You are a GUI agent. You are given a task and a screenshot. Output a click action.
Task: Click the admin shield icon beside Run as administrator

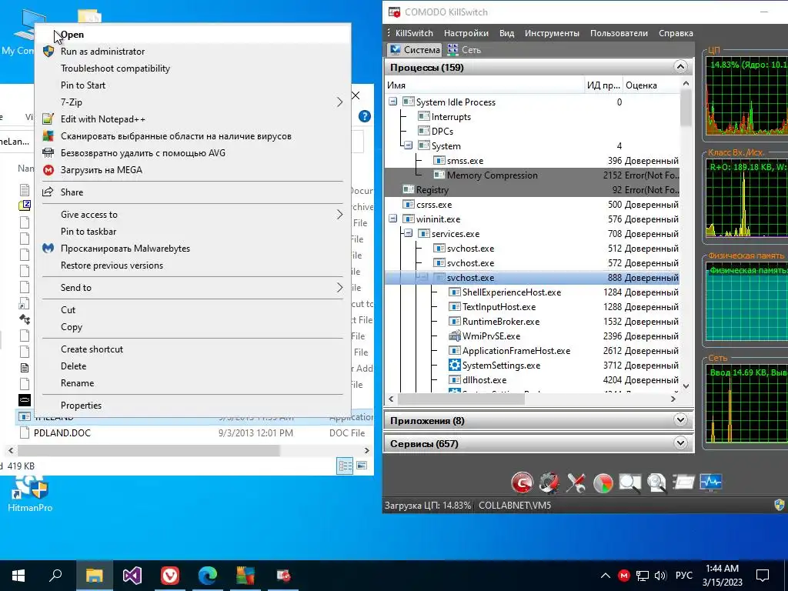click(48, 52)
